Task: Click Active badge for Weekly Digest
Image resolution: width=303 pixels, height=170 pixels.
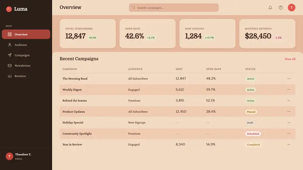Action: (250, 90)
